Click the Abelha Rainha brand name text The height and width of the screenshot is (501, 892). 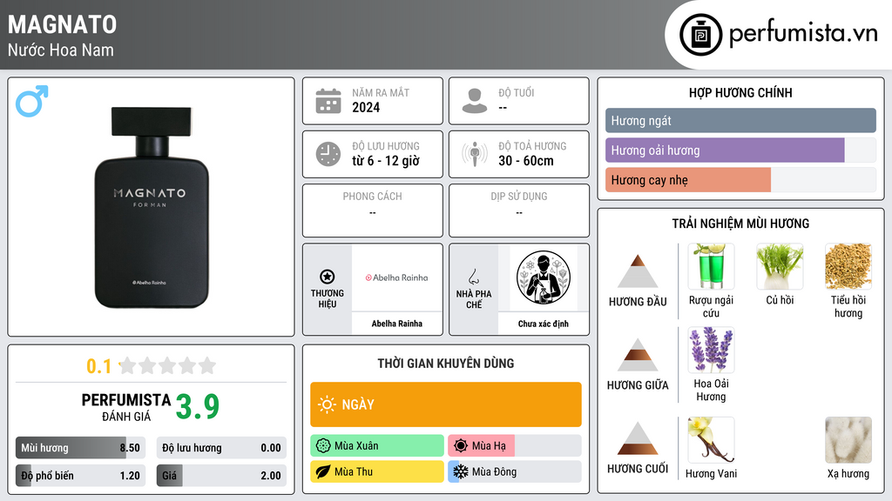click(x=397, y=324)
